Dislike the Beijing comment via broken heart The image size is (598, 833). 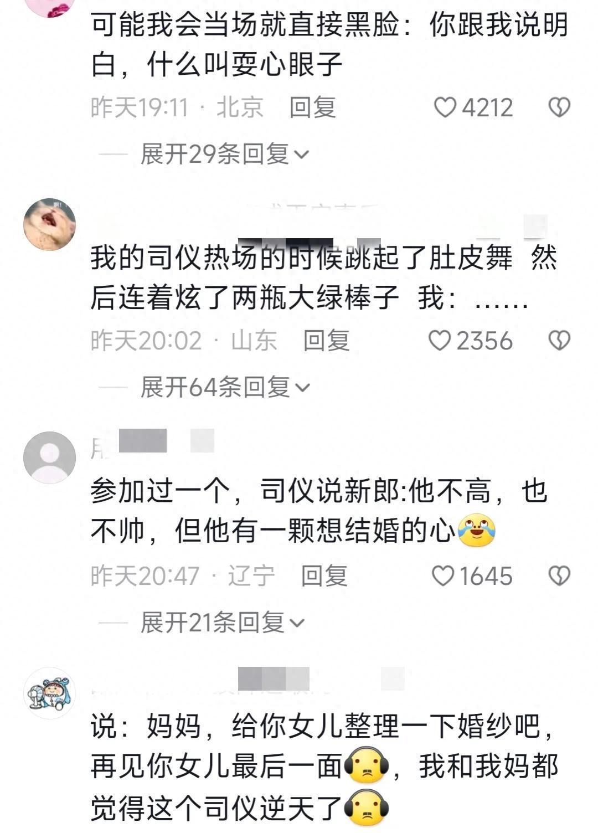(559, 107)
